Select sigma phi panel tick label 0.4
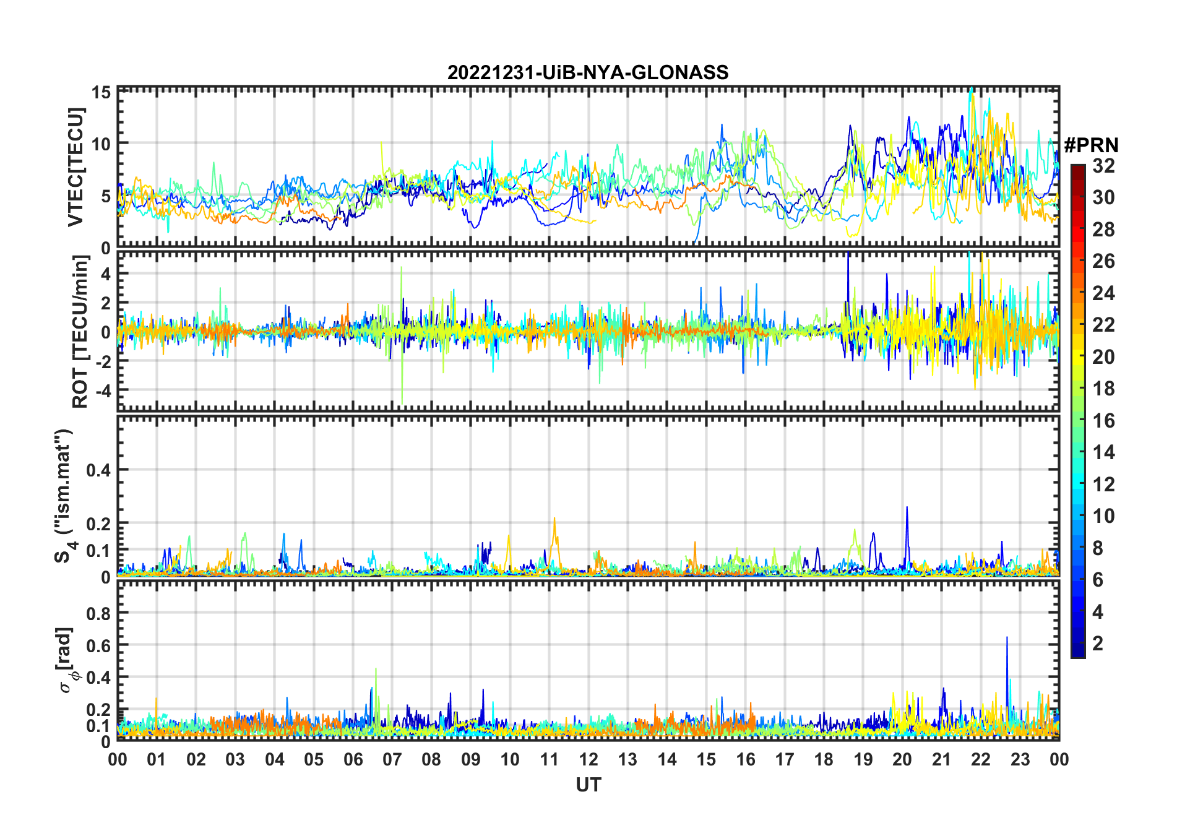1177x823 pixels. tap(99, 678)
